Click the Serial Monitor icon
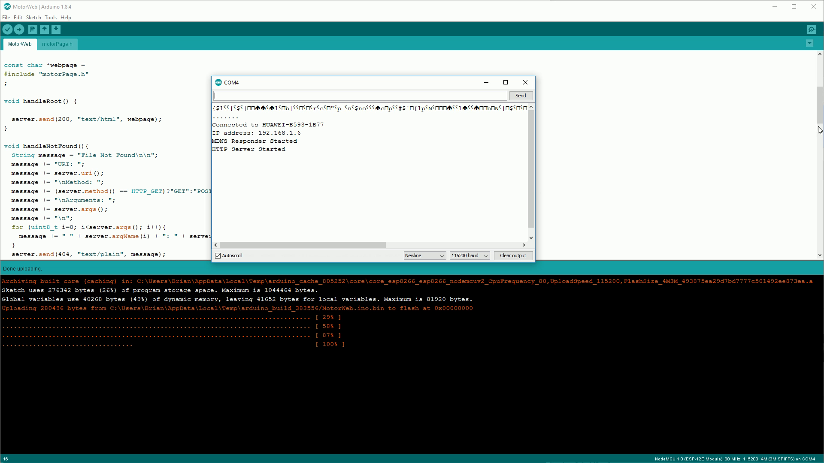Image resolution: width=824 pixels, height=463 pixels. 812,29
